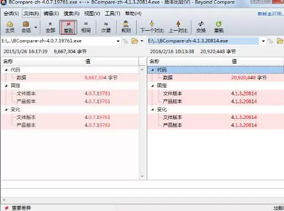284x211 pixels.
Task: Toggle the 差别 differences filter
Action: (68, 27)
